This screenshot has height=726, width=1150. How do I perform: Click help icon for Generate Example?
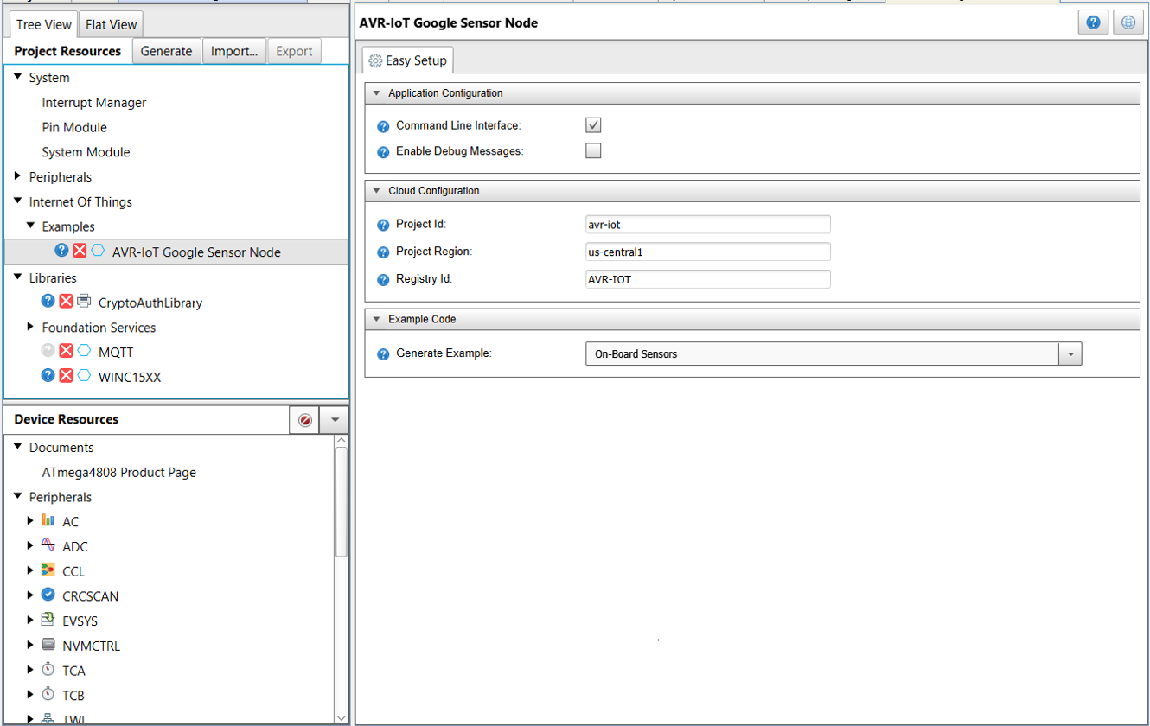tap(383, 354)
